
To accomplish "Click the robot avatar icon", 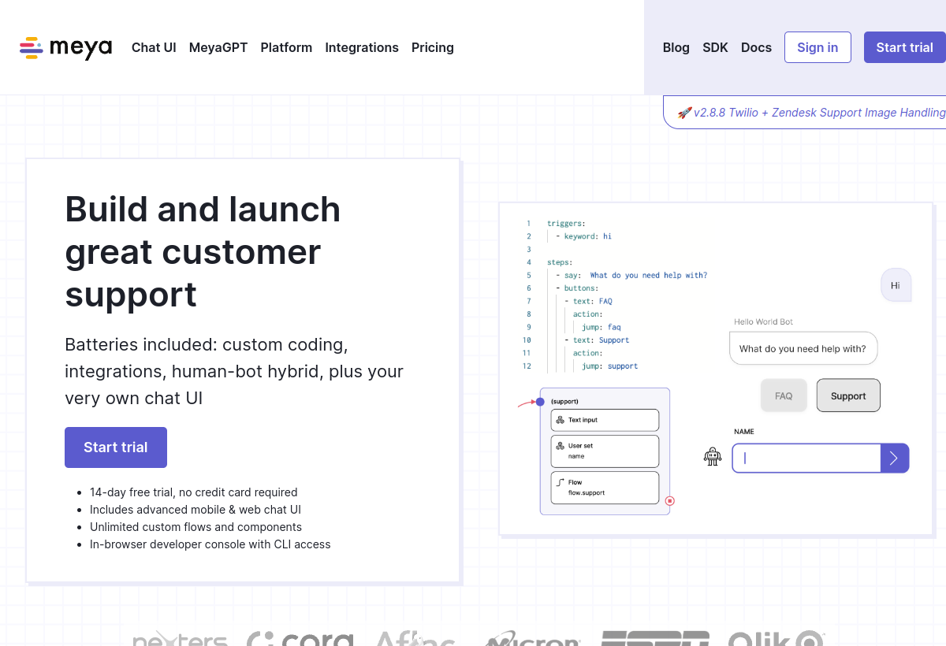I will pyautogui.click(x=713, y=457).
